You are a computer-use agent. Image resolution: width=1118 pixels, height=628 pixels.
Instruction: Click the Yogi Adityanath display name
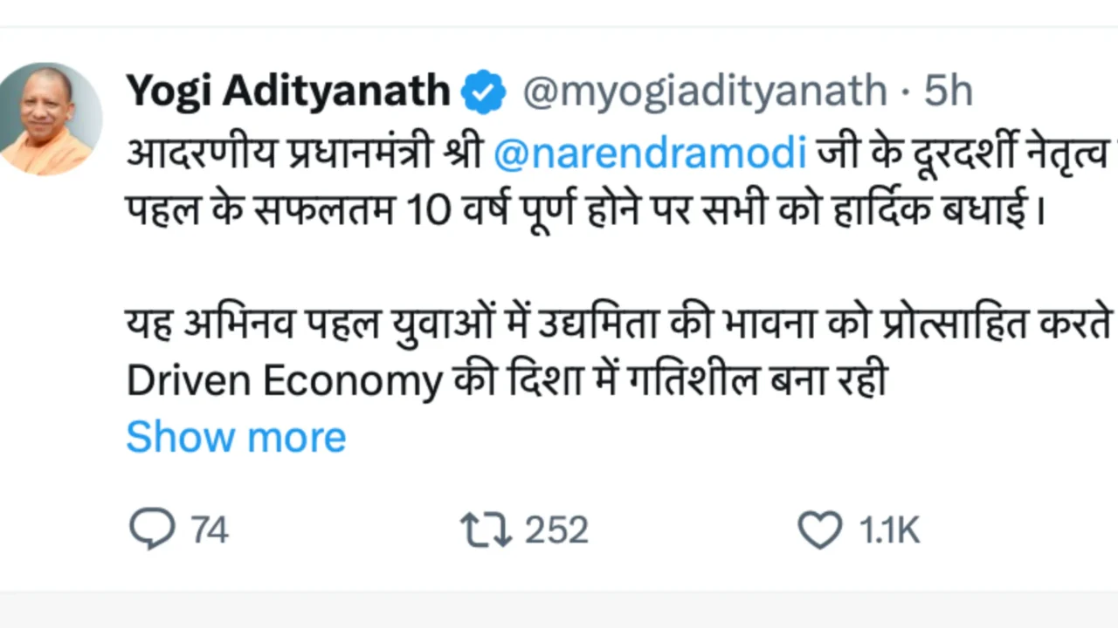coord(286,90)
